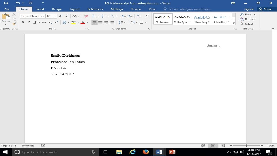277x156 pixels.
Task: Open Ribbon Display Options
Action: pos(233,3)
